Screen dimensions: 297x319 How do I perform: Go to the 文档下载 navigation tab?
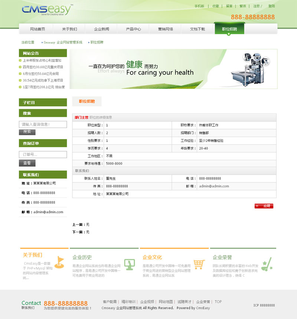[x=197, y=29]
